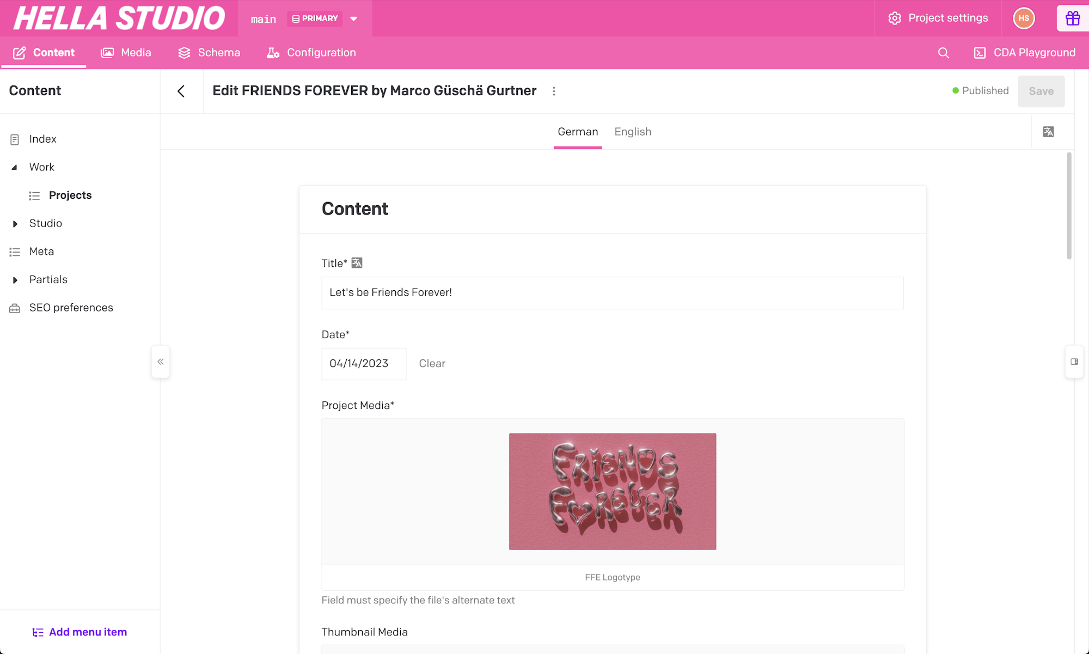Collapse the left sidebar with double chevron
The height and width of the screenshot is (654, 1089).
point(161,362)
